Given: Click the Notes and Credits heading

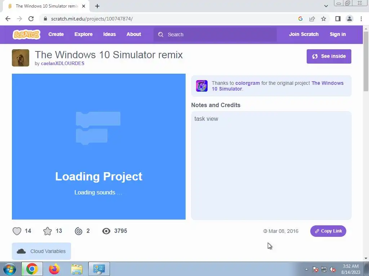Looking at the screenshot, I should [x=216, y=105].
